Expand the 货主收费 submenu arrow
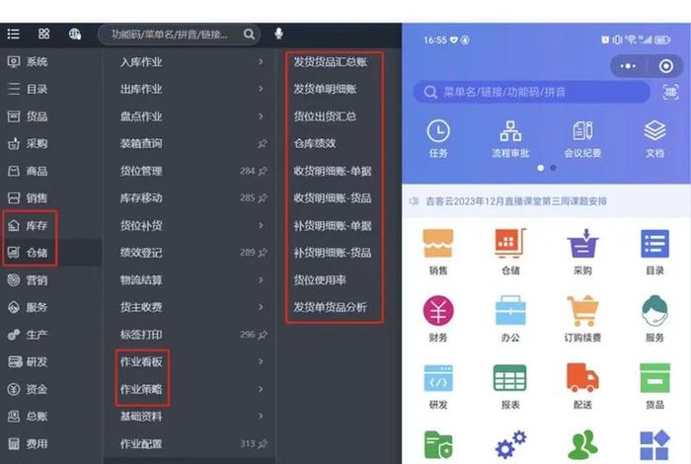 [261, 307]
